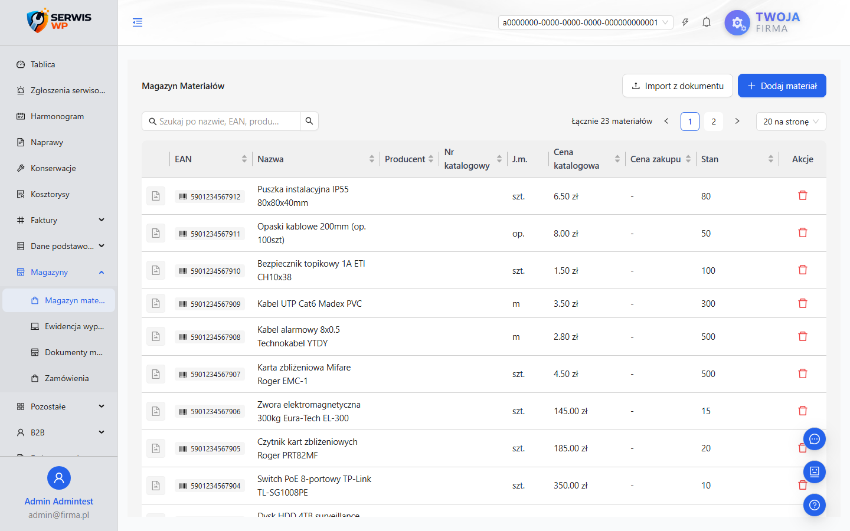Open the help question-mark floating button
Image resolution: width=850 pixels, height=531 pixels.
coord(815,505)
